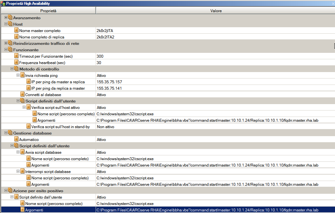This screenshot has height=213, width=335.
Task: Click the Nome completo di replica icon
Action: (16, 37)
